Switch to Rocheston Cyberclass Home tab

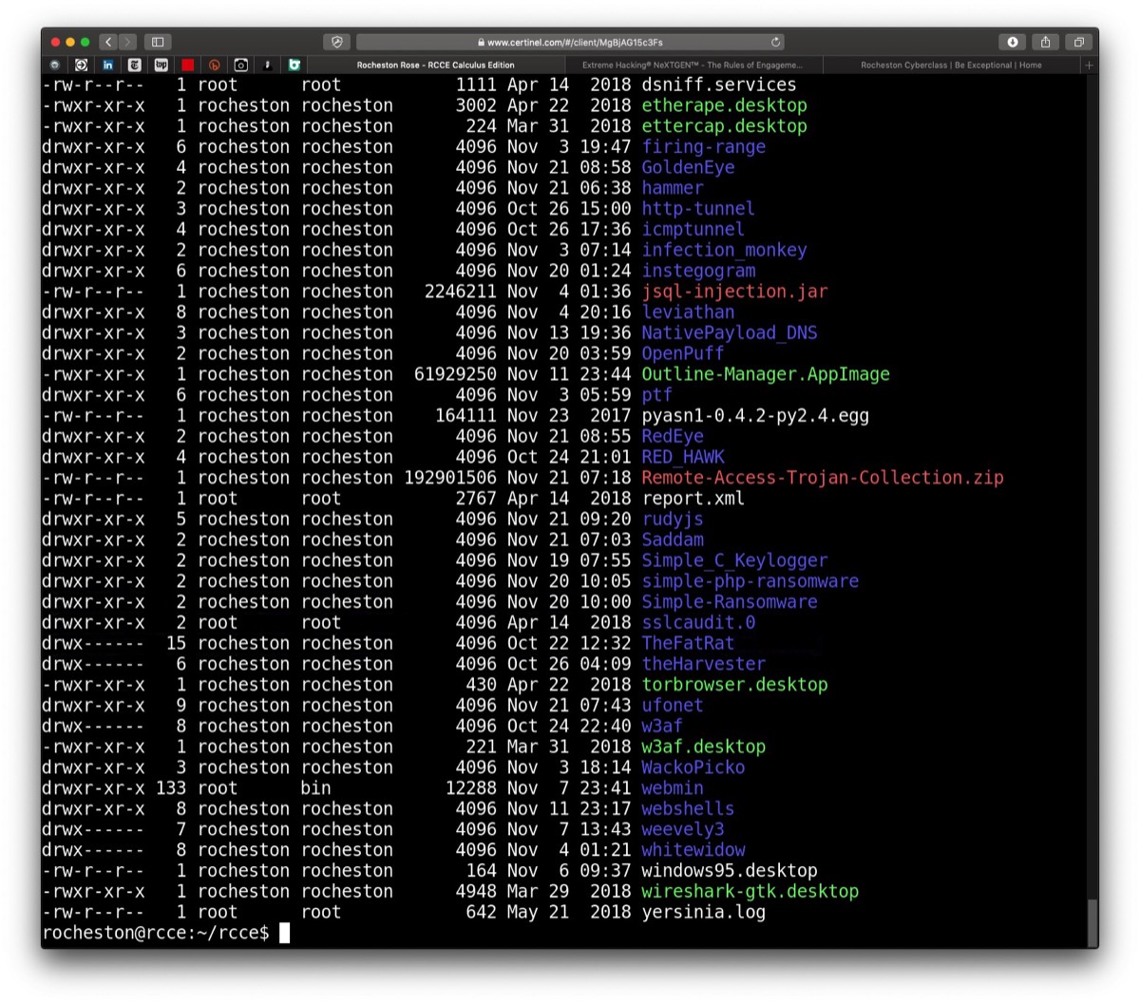tap(951, 65)
